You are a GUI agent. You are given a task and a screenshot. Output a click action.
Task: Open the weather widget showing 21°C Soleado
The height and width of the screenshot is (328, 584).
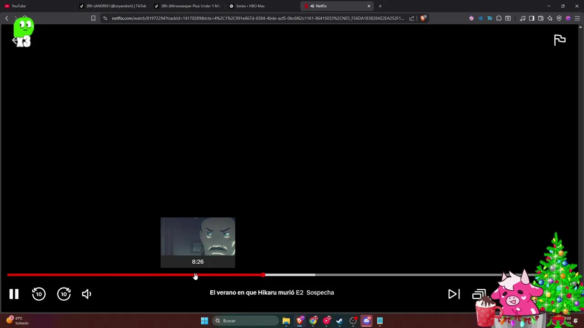17,320
